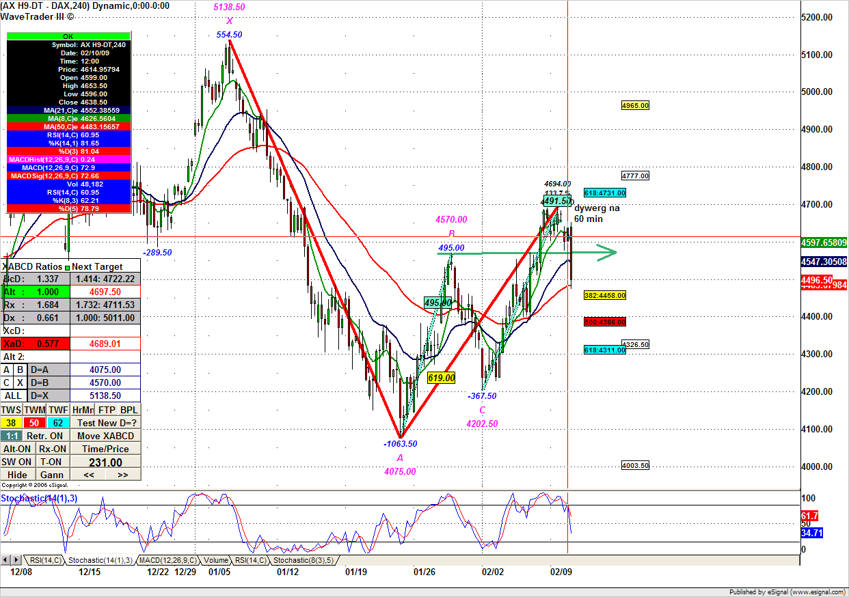This screenshot has width=849, height=597.
Task: Toggle the SW ON button
Action: point(18,462)
